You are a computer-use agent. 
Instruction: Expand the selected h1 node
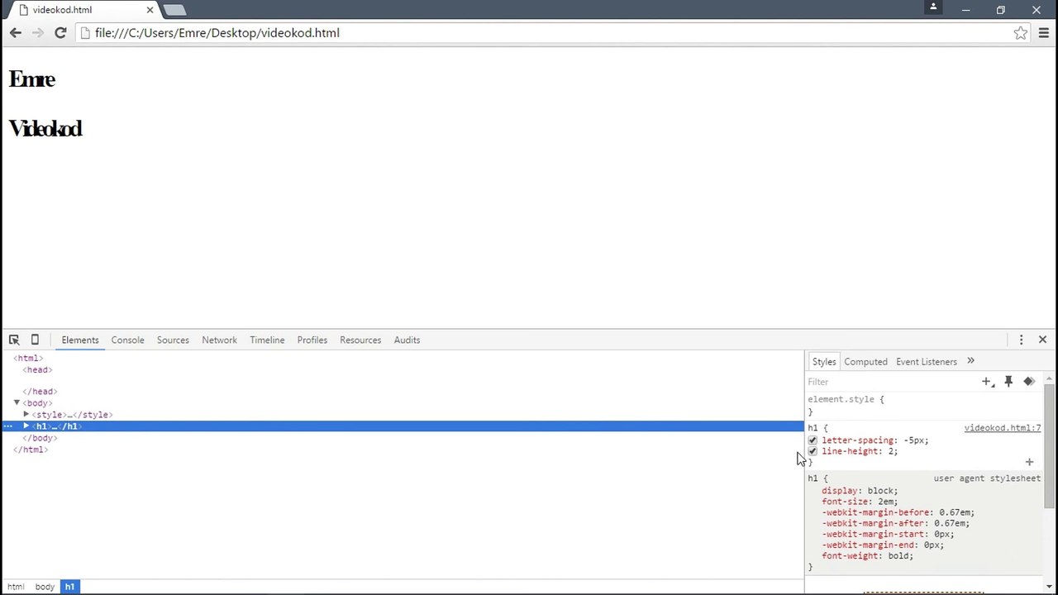(x=26, y=426)
